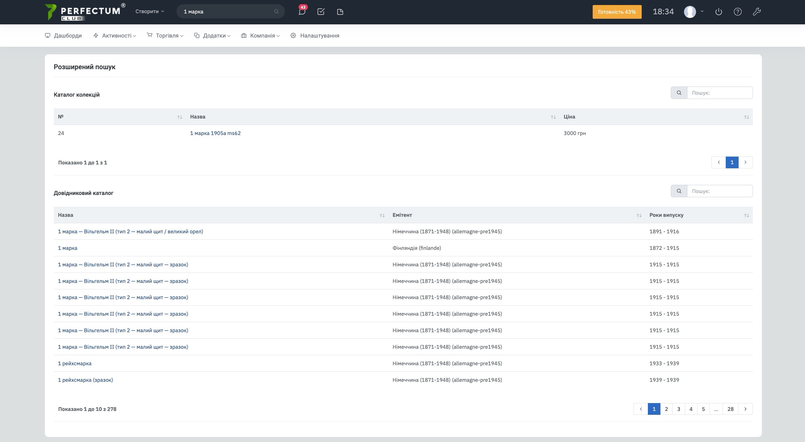Screen dimensions: 805x442
Task: Open the wrench tools icon
Action: (757, 12)
